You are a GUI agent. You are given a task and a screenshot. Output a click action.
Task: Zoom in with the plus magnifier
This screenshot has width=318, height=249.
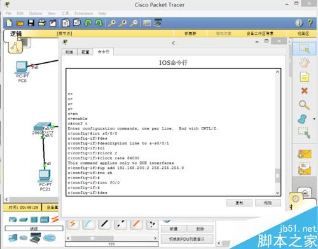[x=112, y=23]
